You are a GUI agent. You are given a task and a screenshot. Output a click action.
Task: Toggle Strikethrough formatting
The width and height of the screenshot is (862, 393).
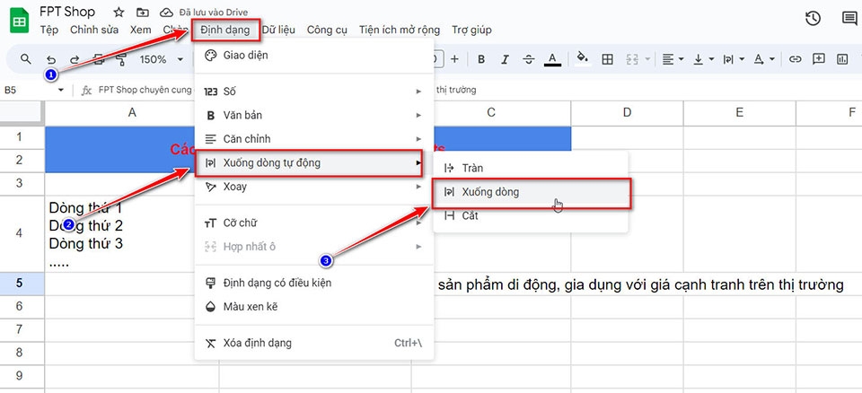tap(529, 59)
